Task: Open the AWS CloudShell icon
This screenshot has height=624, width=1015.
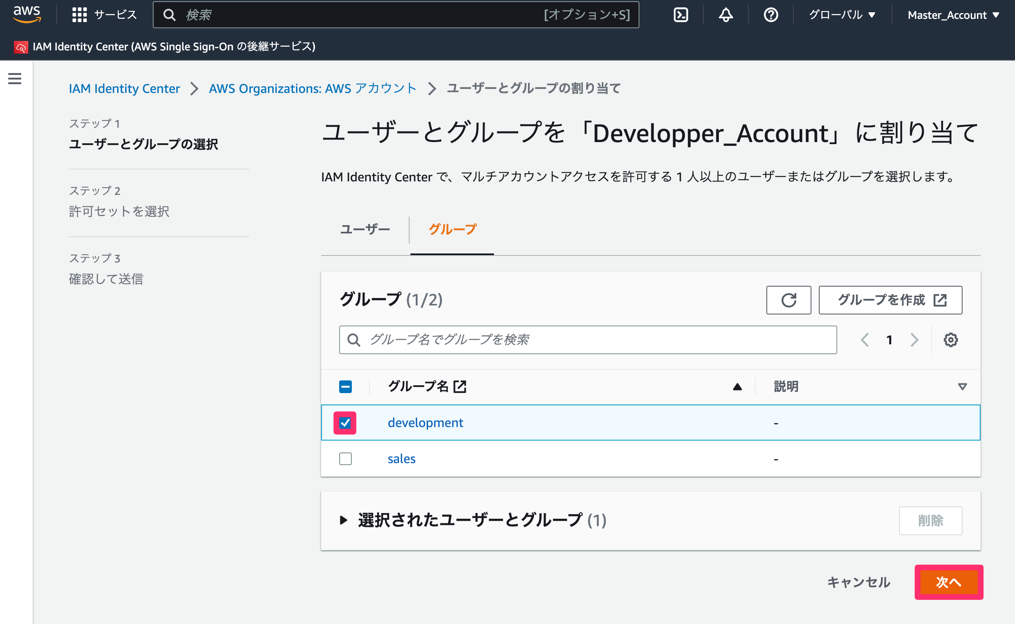Action: click(681, 15)
